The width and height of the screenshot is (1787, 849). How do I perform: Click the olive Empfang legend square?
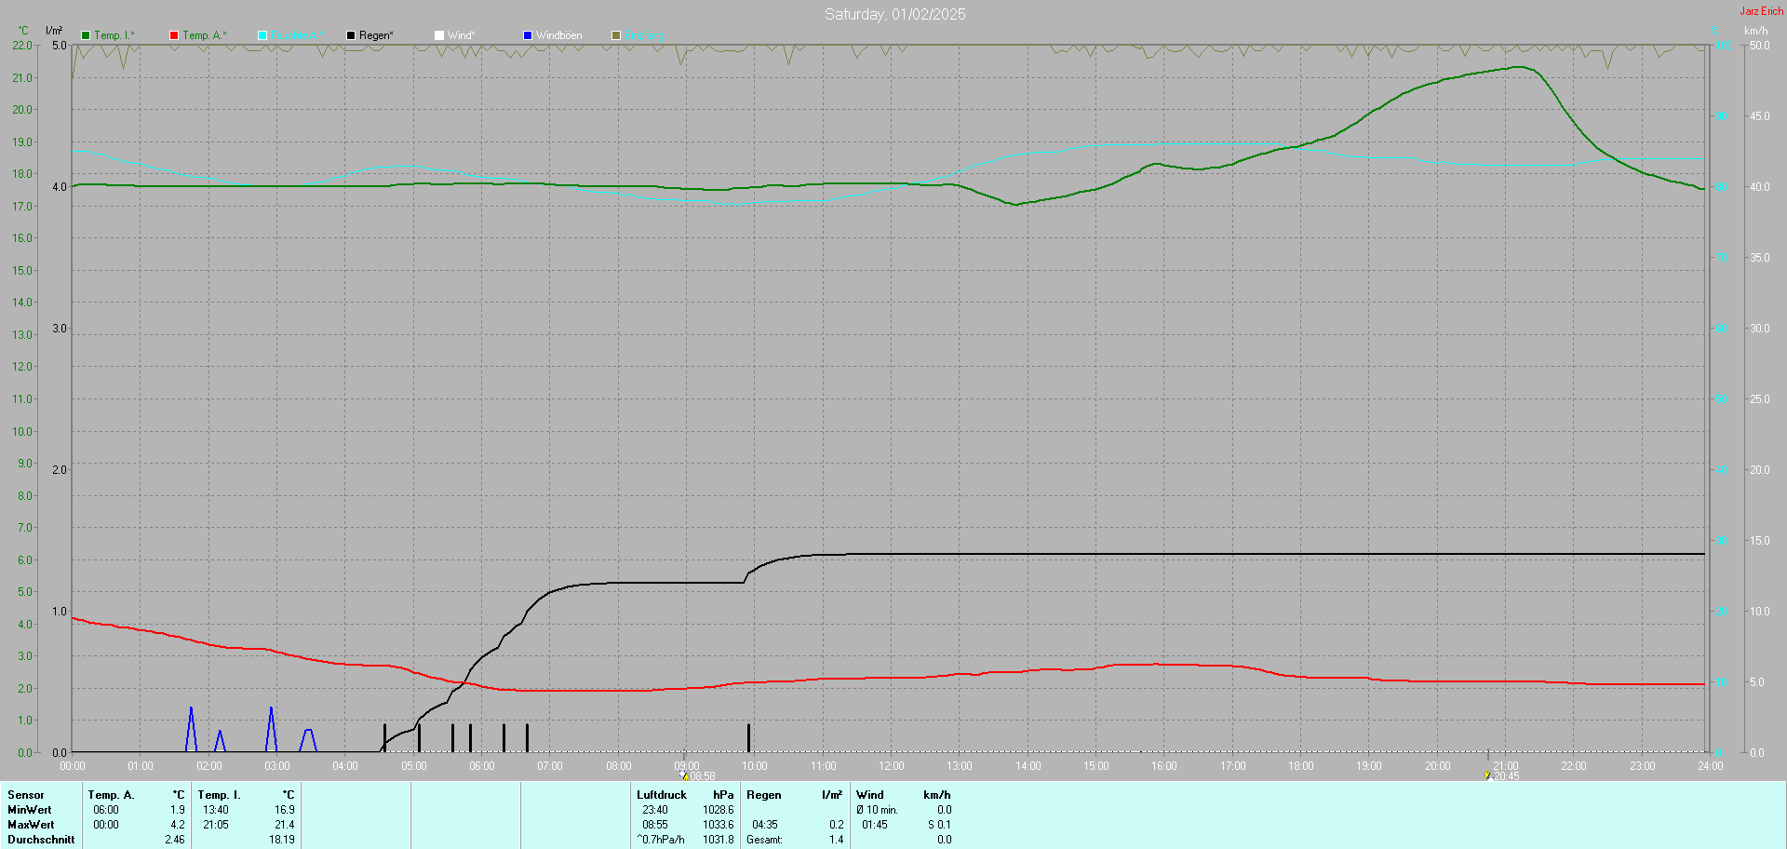coord(616,35)
